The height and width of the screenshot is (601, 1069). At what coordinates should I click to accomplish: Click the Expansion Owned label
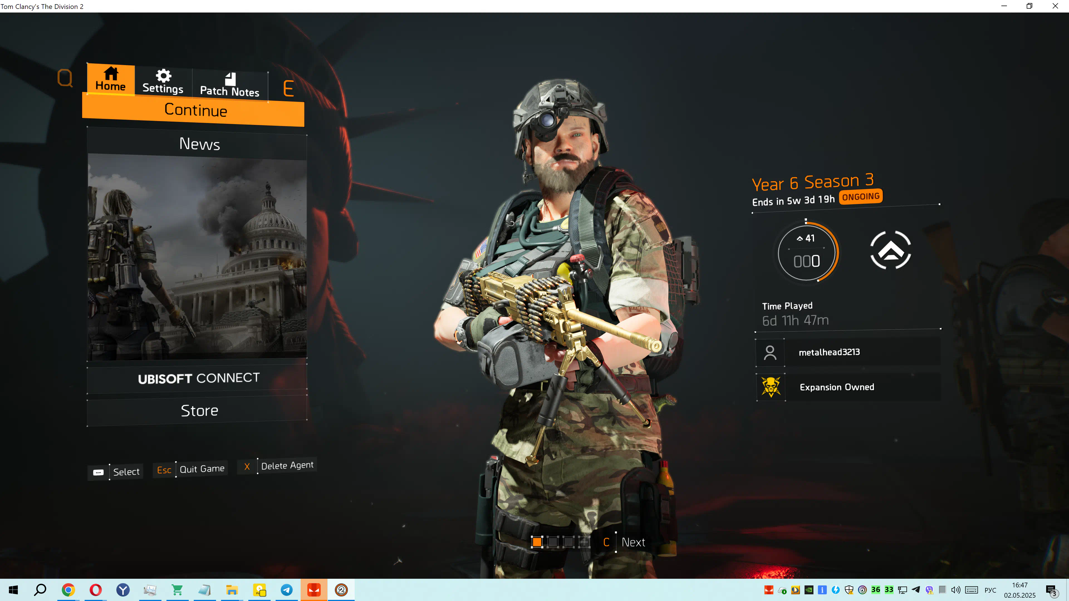coord(837,387)
